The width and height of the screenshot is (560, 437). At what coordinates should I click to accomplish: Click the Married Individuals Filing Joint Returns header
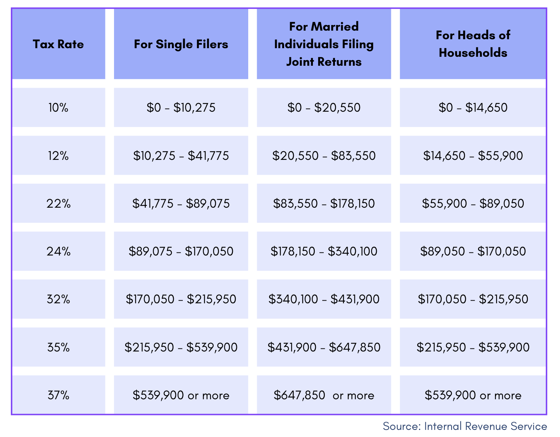324,44
